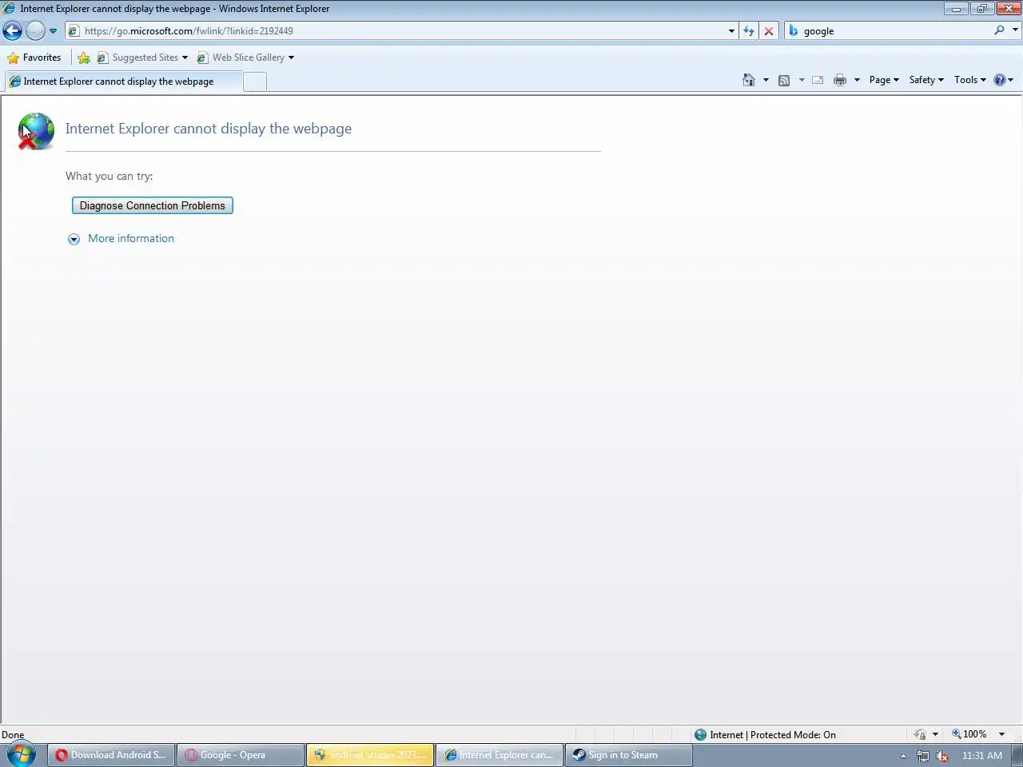Click the privacy/security lock status bar icon
Viewport: 1023px width, 767px height.
(921, 734)
